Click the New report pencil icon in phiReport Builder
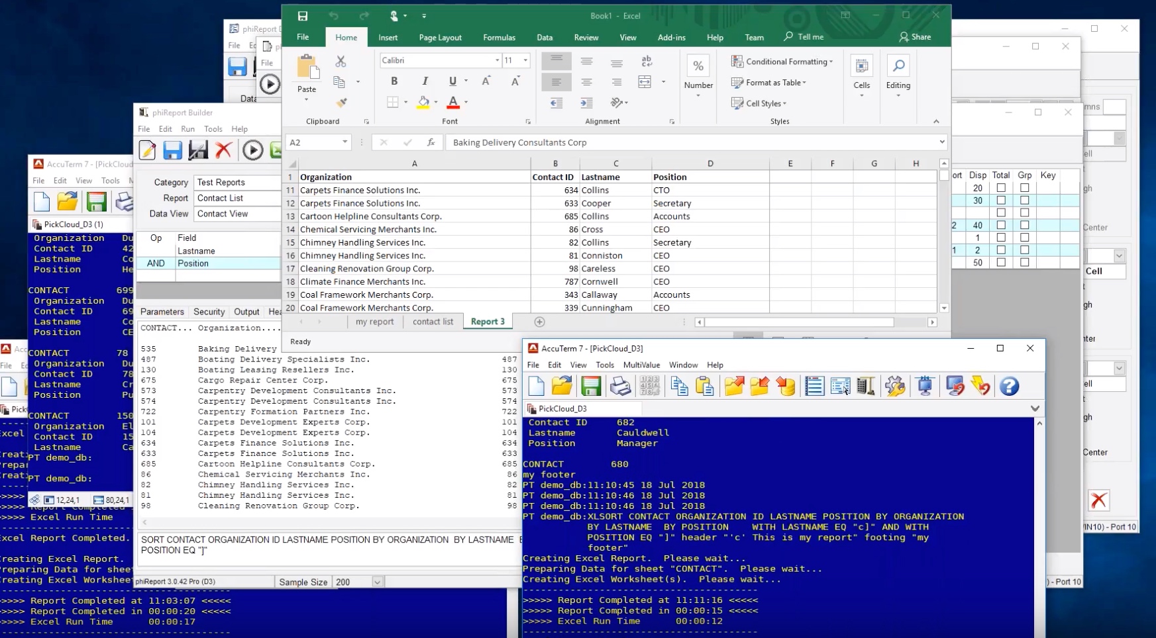The height and width of the screenshot is (638, 1156). [147, 150]
